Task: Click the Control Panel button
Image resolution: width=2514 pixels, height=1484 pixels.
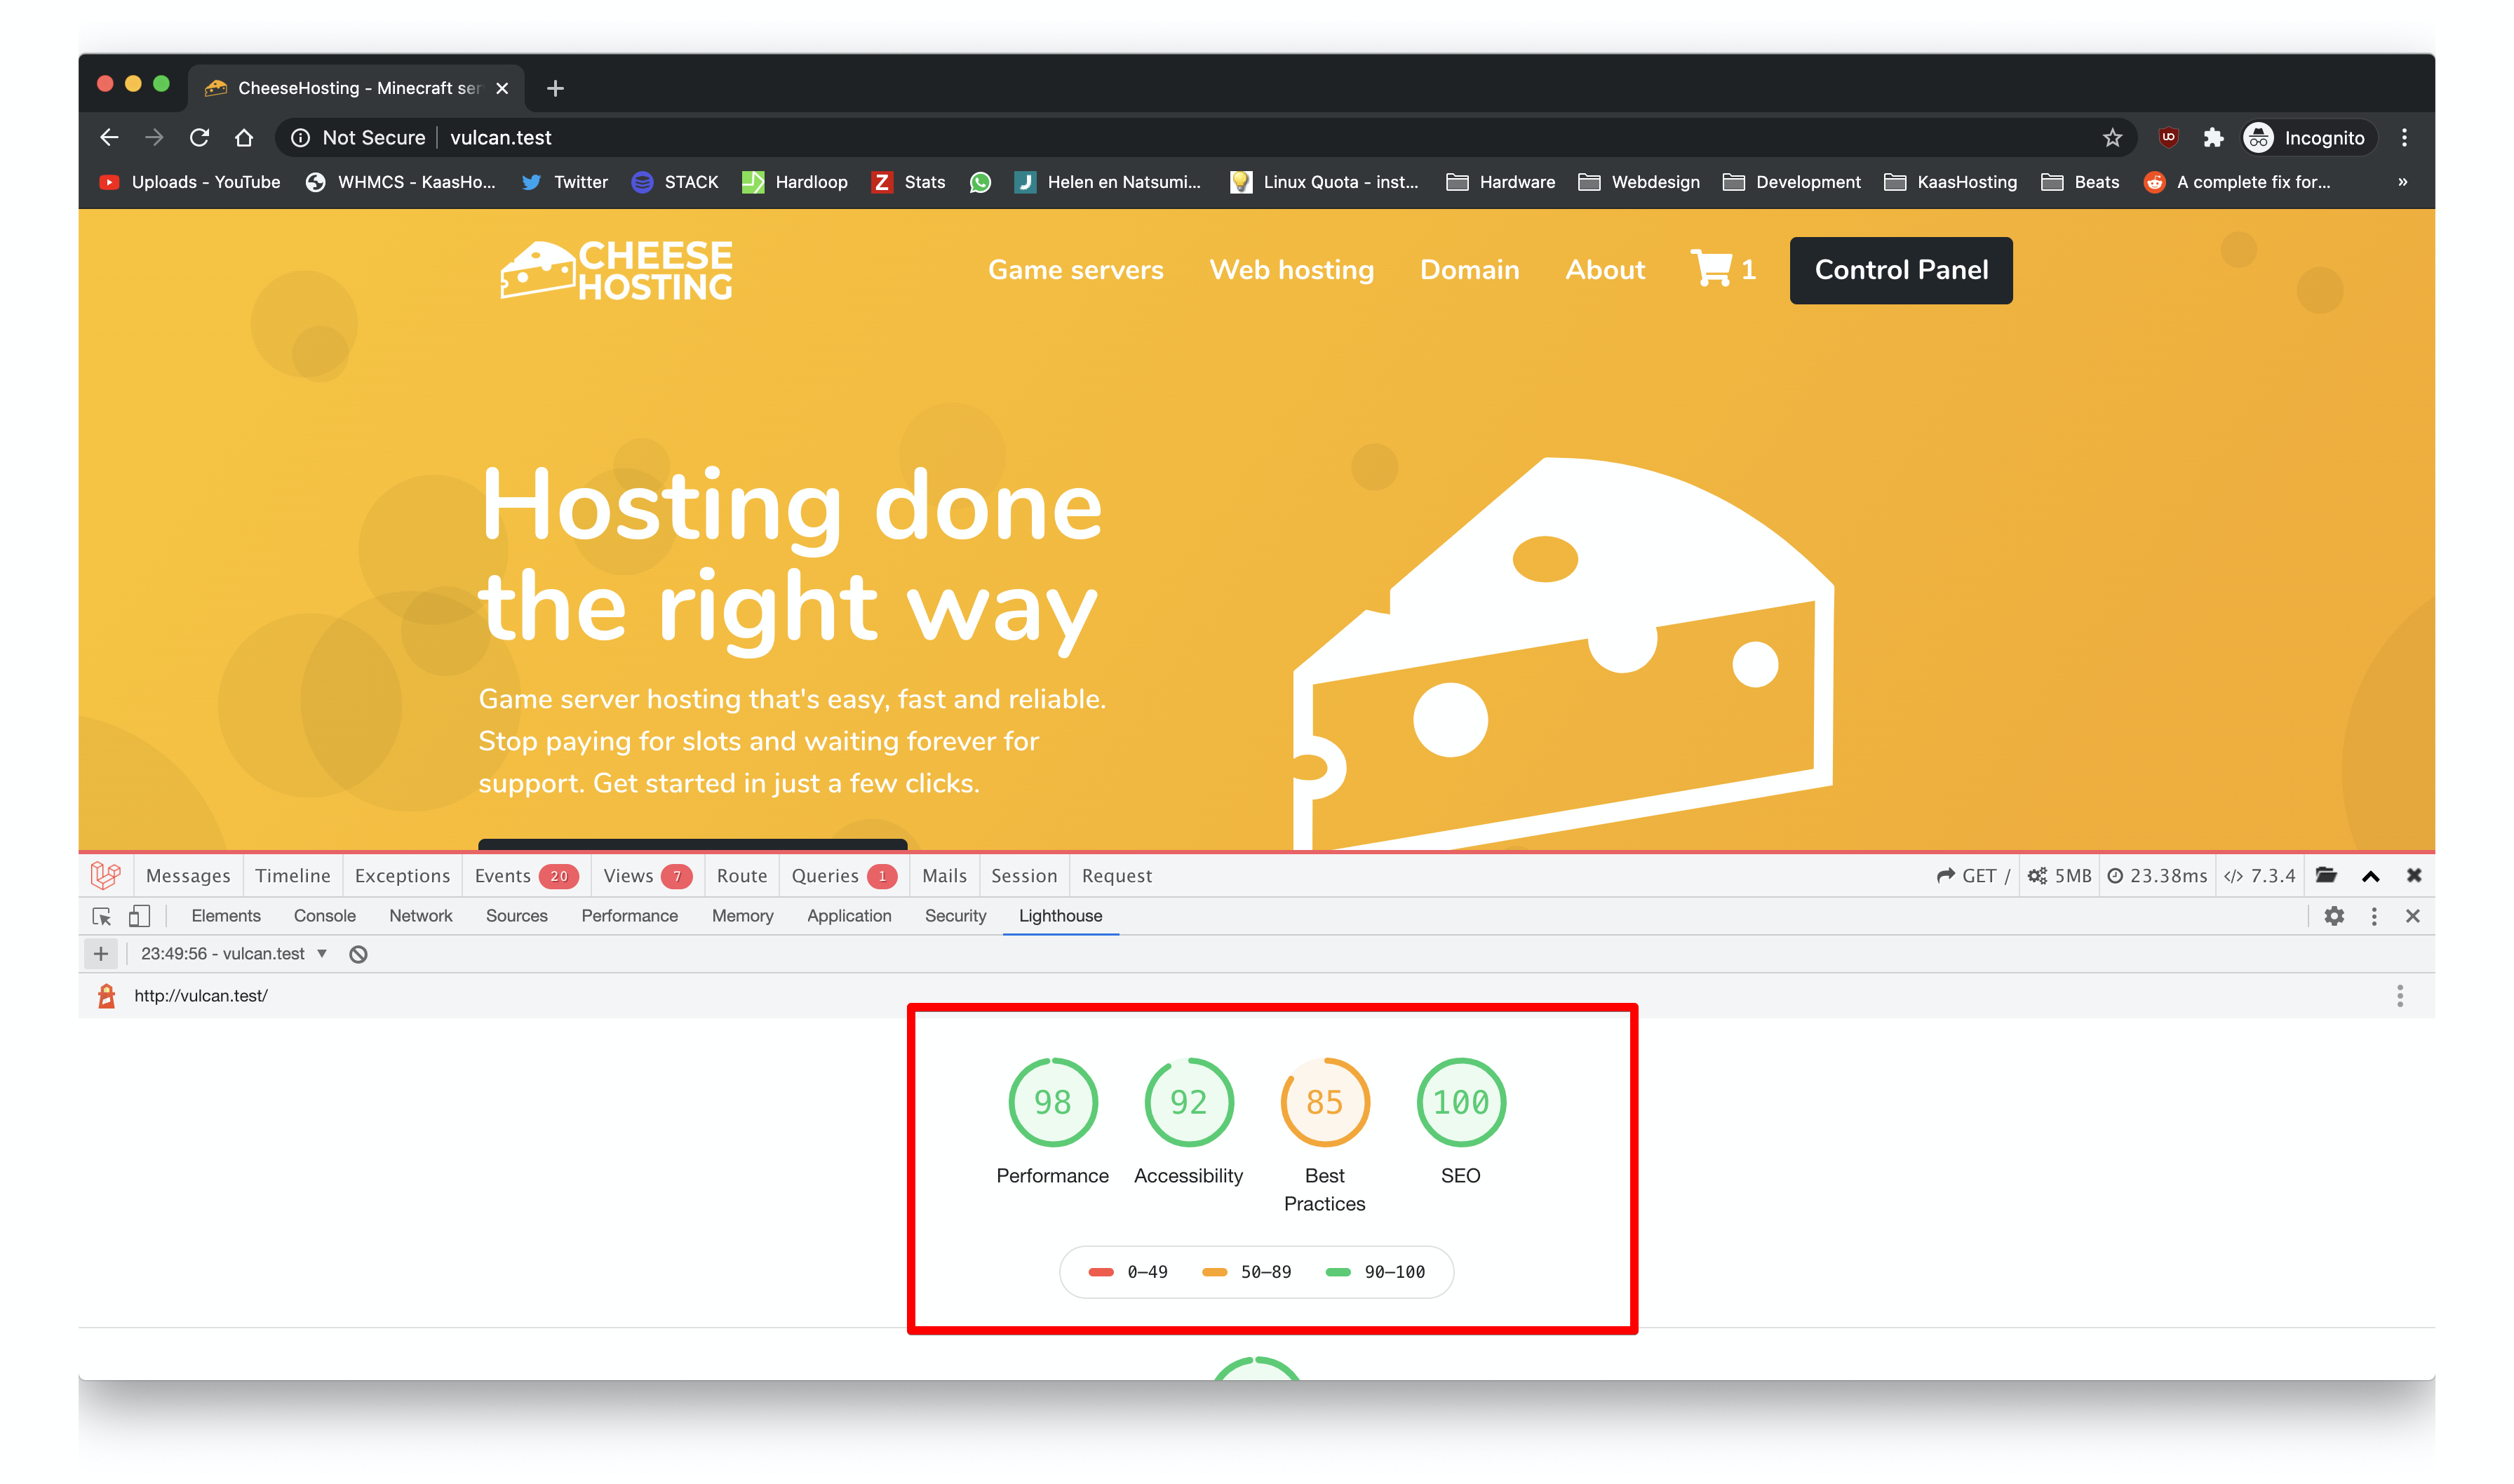Action: click(1900, 270)
